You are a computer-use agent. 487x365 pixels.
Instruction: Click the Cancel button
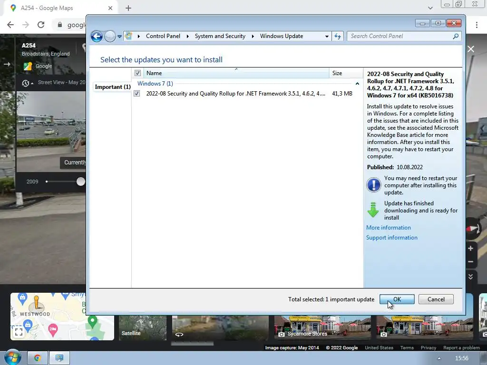click(436, 299)
